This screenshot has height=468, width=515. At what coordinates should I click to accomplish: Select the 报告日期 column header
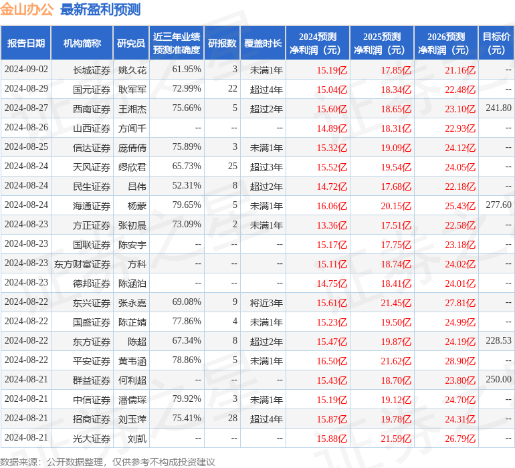coord(26,43)
